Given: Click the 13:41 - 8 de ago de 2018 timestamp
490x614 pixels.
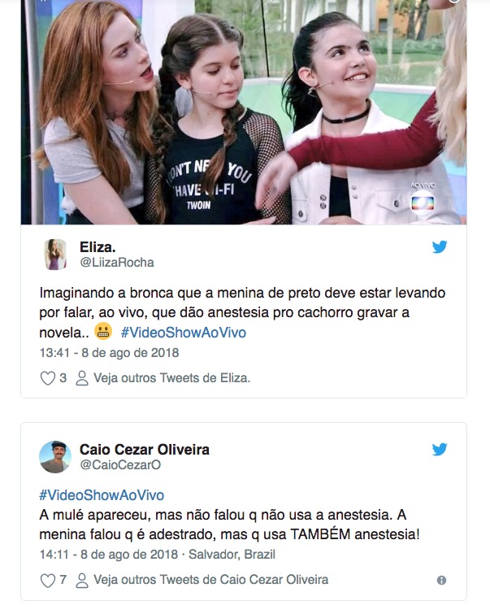Looking at the screenshot, I should tap(109, 353).
